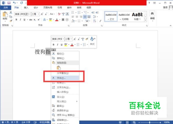Click the enclosed character icon in font group
This screenshot has width=173, height=124.
click(67, 20)
